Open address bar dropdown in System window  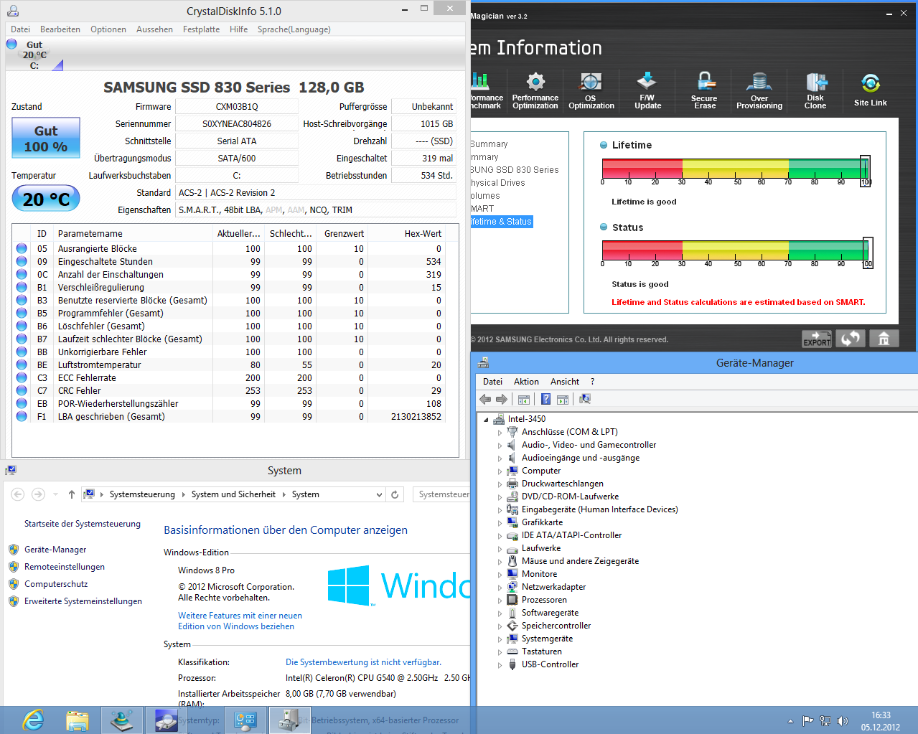click(x=379, y=494)
